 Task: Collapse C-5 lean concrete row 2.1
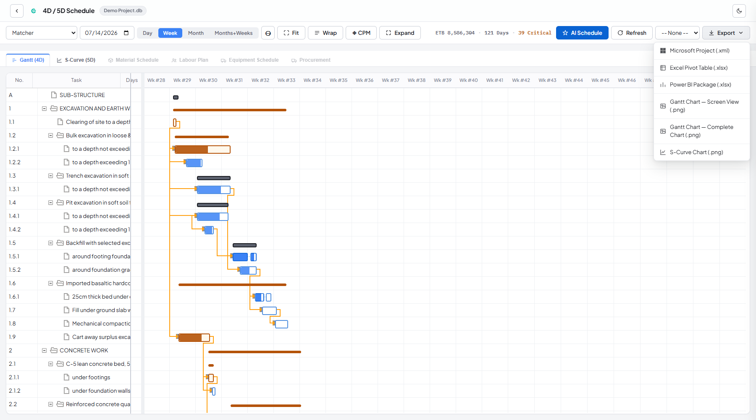click(50, 364)
